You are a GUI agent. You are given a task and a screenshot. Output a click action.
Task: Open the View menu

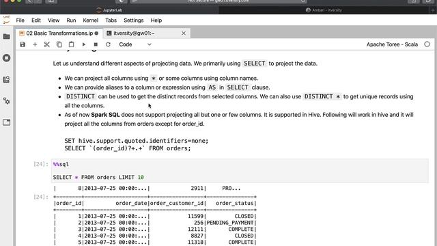coord(53,20)
